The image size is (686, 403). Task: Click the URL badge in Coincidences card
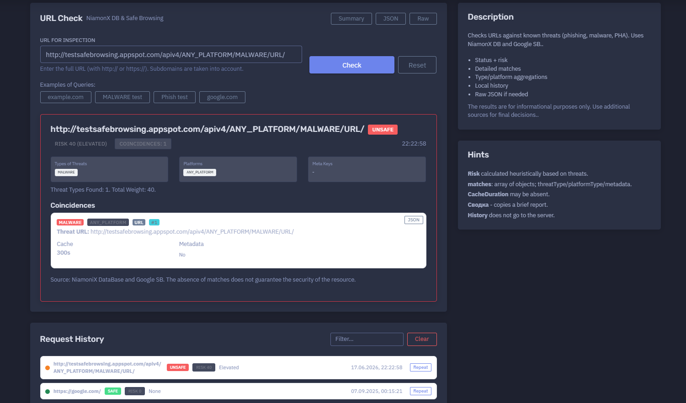pos(139,223)
